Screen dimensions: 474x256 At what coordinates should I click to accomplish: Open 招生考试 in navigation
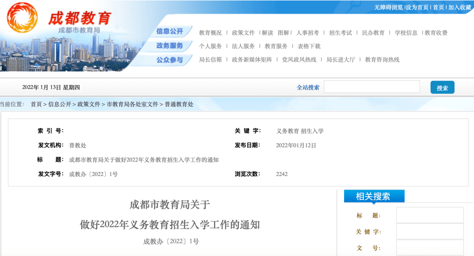click(341, 33)
